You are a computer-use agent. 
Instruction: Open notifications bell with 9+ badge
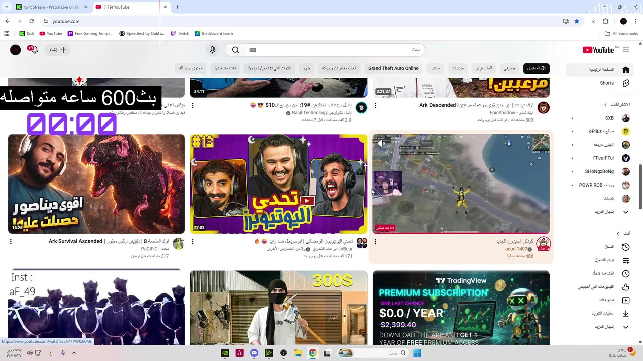pyautogui.click(x=34, y=50)
